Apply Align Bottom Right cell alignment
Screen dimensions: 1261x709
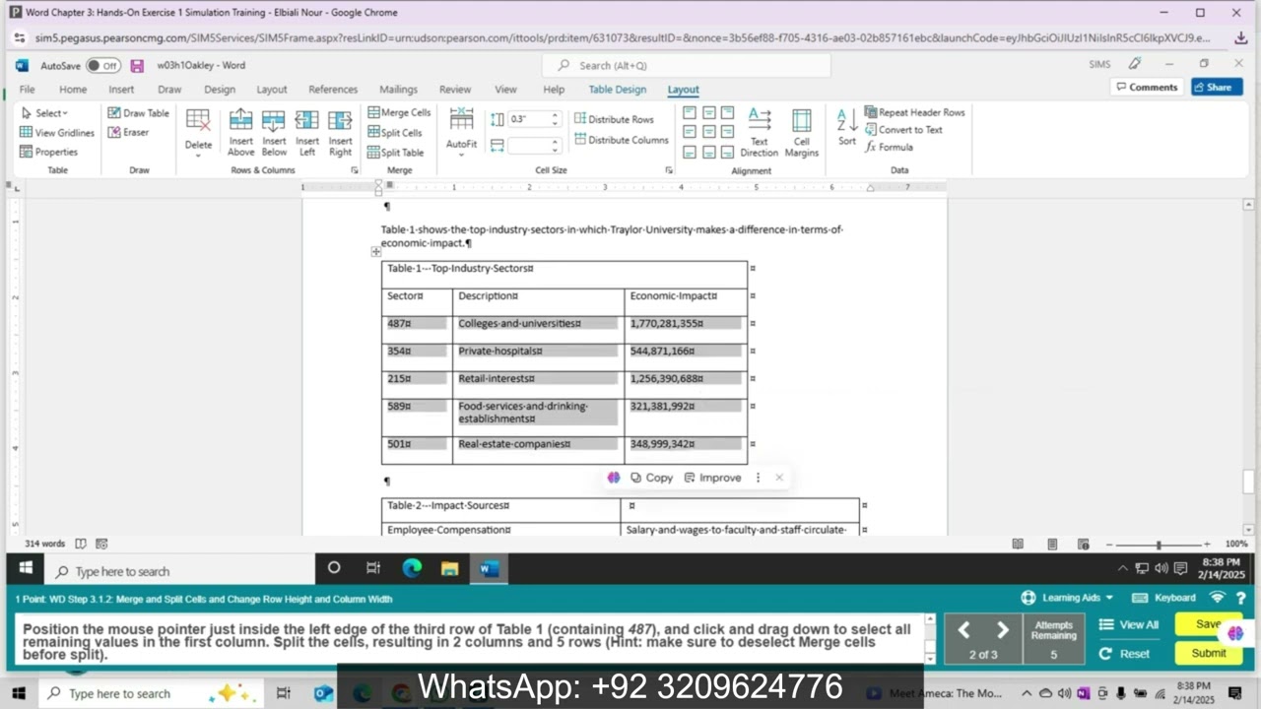[x=727, y=152]
